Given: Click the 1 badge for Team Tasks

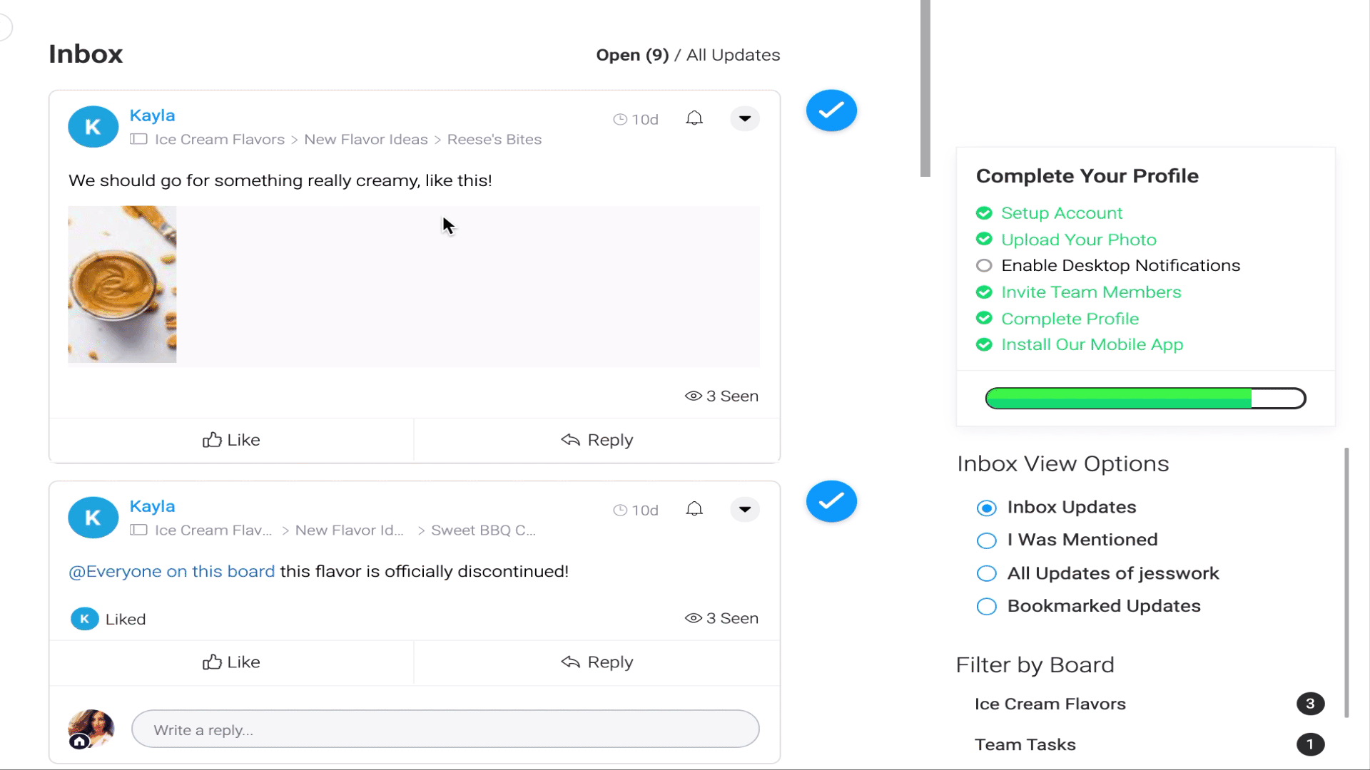Looking at the screenshot, I should 1310,744.
